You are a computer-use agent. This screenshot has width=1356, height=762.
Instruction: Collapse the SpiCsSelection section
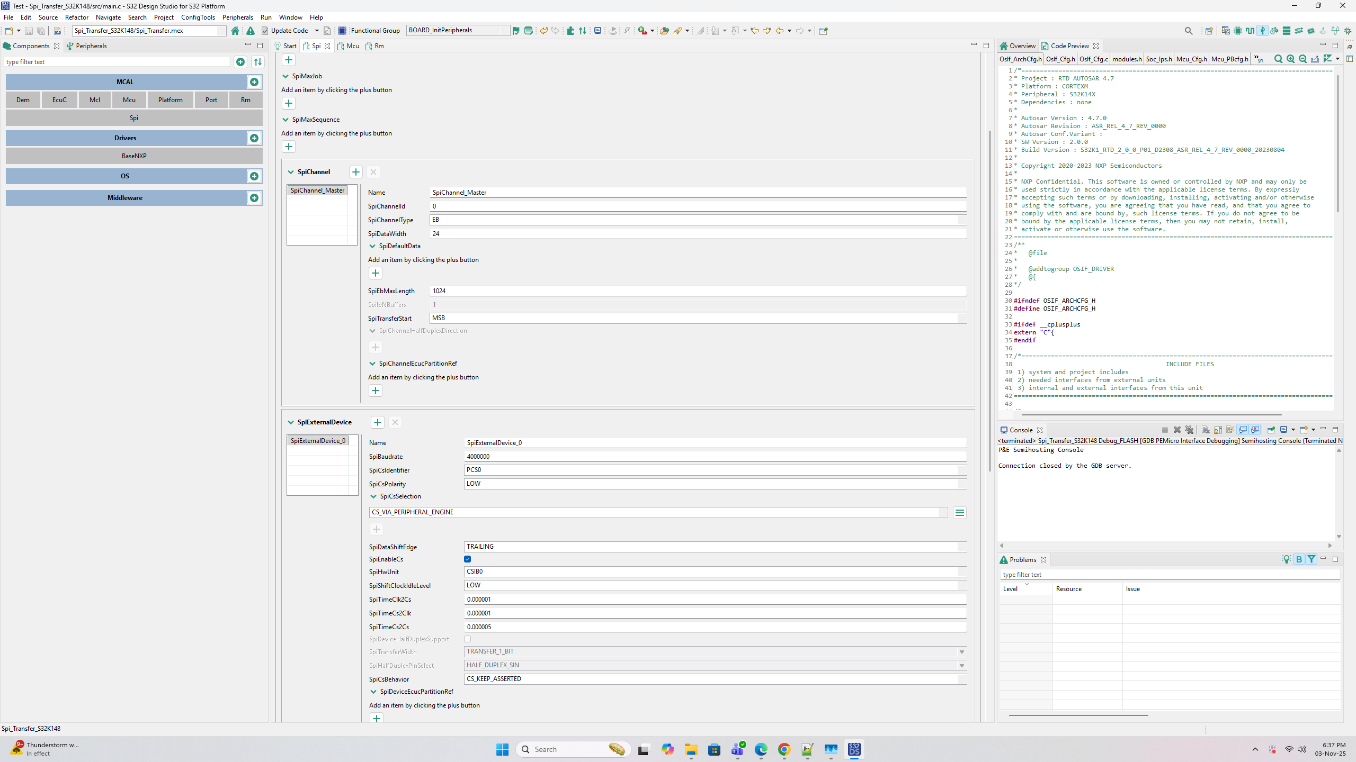point(373,496)
